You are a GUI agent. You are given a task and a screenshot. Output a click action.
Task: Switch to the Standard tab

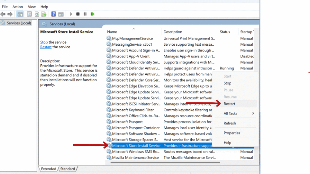click(68, 169)
